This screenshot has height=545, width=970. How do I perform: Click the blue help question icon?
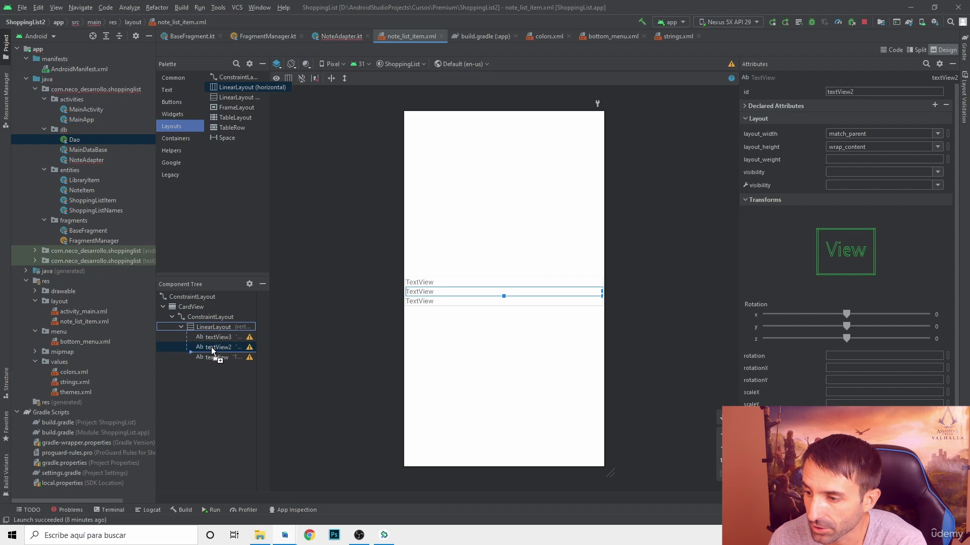click(731, 78)
